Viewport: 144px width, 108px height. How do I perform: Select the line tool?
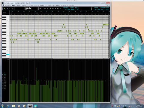(10, 9)
